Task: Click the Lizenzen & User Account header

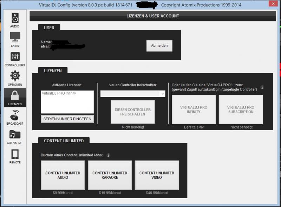Action: [153, 16]
